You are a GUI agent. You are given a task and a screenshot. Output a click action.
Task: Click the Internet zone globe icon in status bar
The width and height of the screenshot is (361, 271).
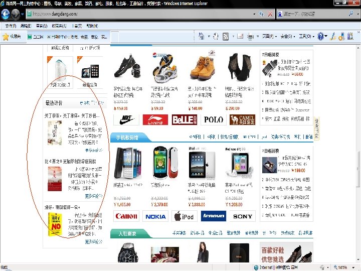(256, 267)
